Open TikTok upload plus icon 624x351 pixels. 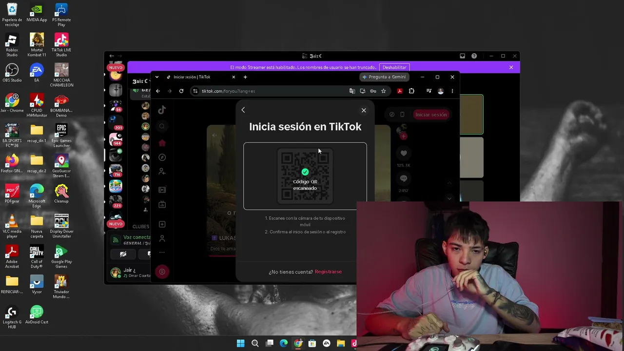coord(162,224)
